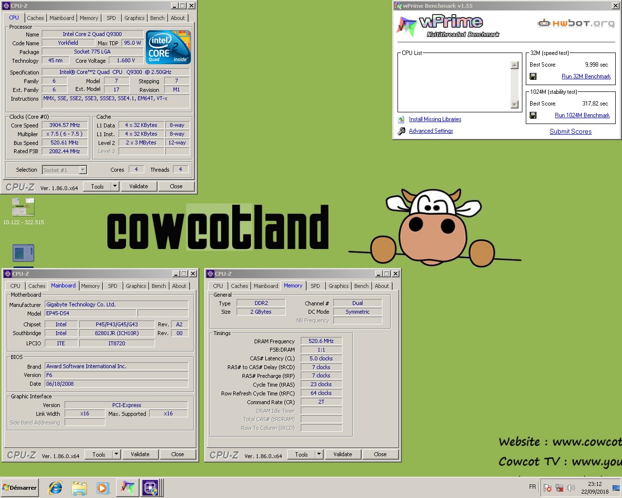Click the wPrime logo graphic
Screen dimensions: 622x498
point(448,26)
